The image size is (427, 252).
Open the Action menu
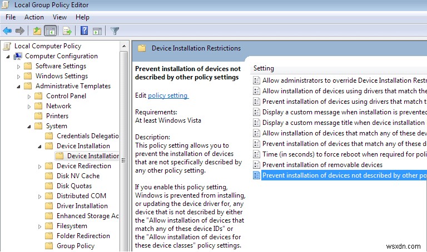(x=34, y=17)
